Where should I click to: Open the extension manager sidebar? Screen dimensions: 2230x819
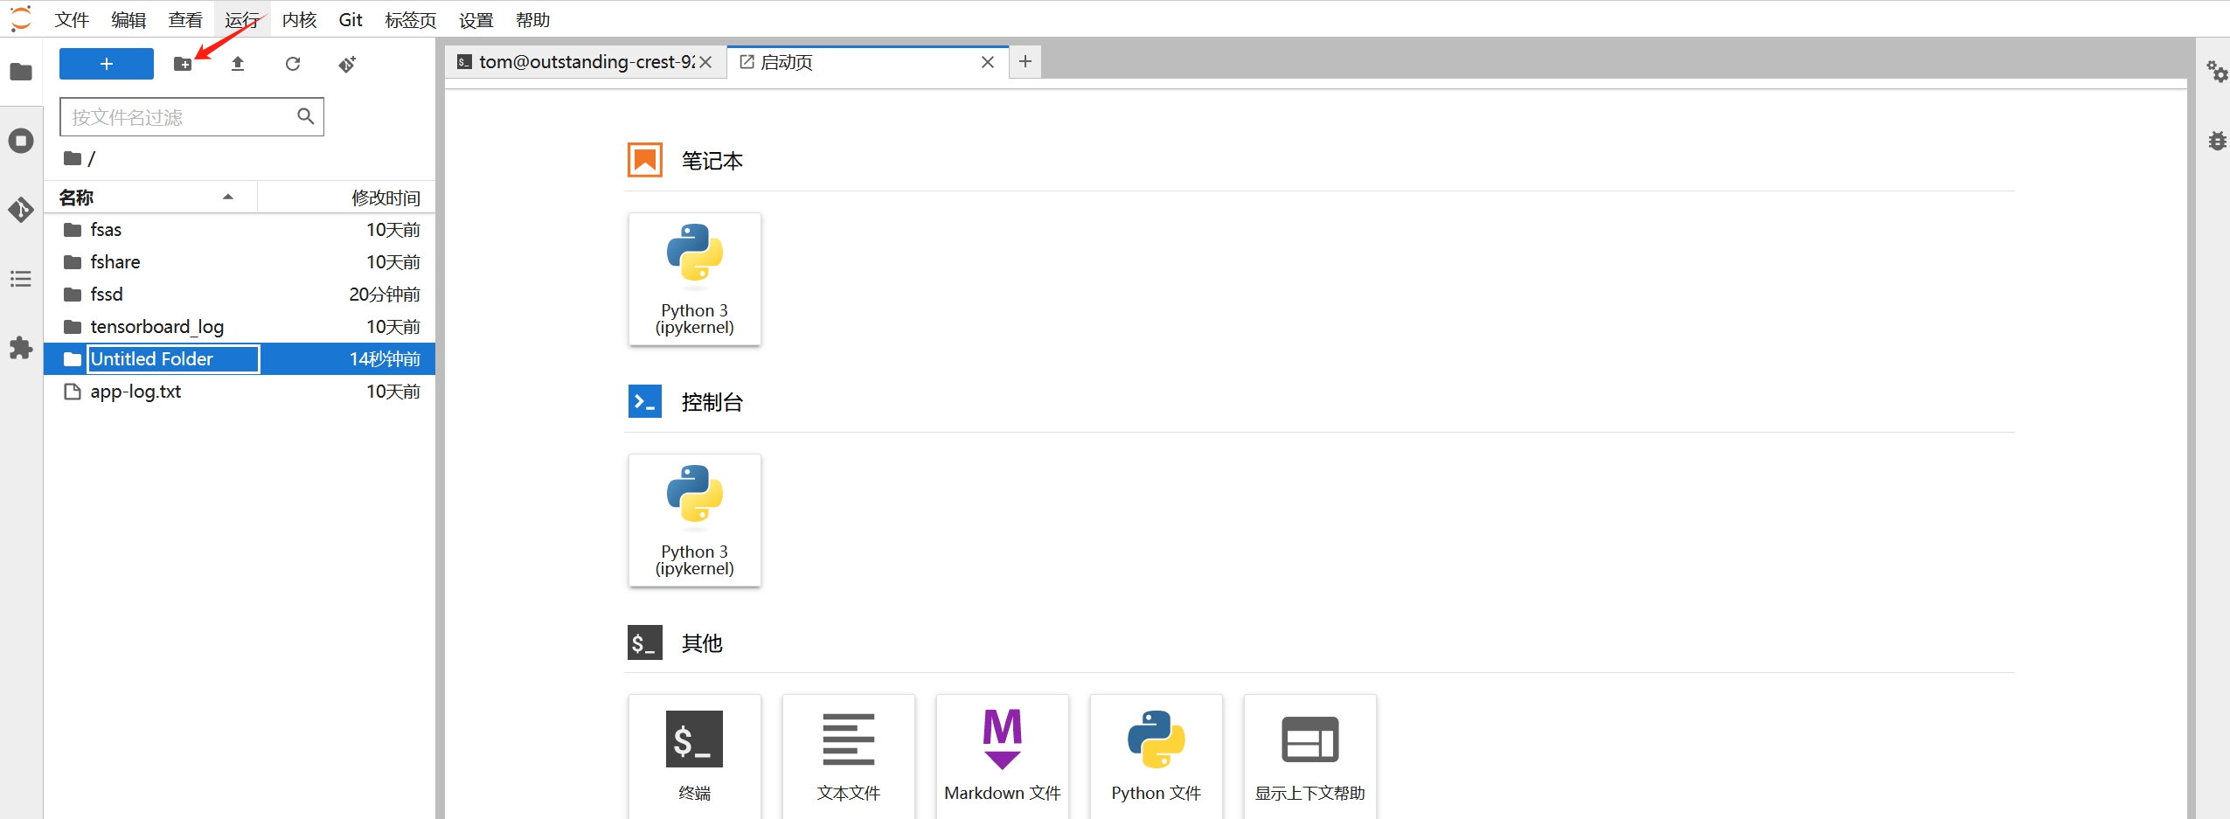point(21,348)
